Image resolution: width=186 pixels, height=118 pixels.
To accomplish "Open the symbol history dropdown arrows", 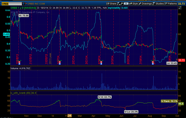I will point(24,4).
